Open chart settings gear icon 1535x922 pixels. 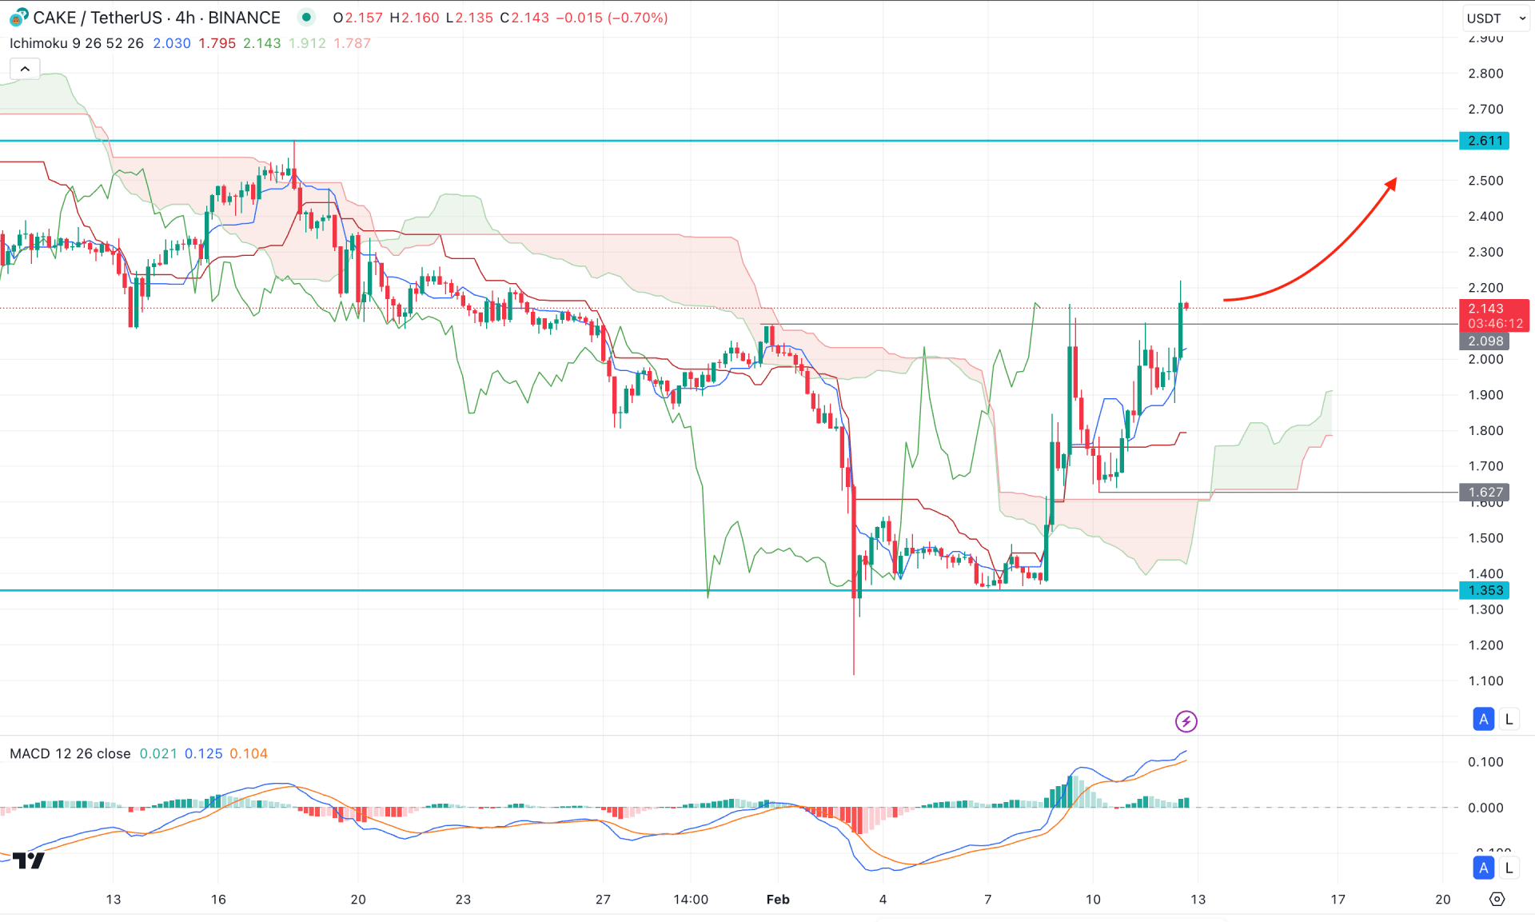click(1497, 900)
